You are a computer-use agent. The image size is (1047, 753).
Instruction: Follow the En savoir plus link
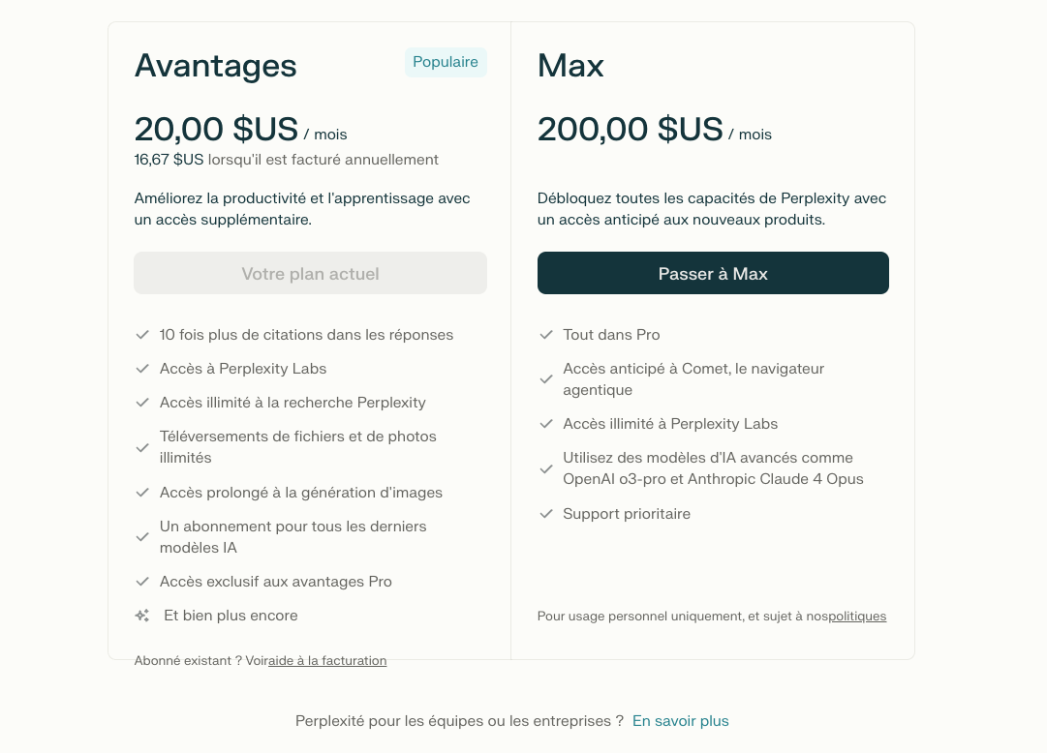681,721
